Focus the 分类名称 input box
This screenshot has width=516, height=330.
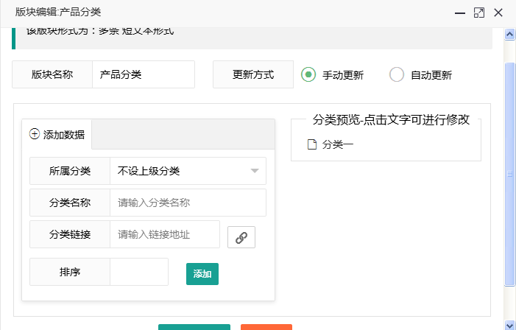(187, 202)
